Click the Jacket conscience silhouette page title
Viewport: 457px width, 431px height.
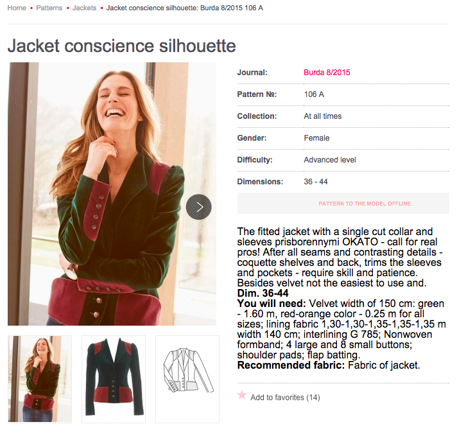point(121,46)
